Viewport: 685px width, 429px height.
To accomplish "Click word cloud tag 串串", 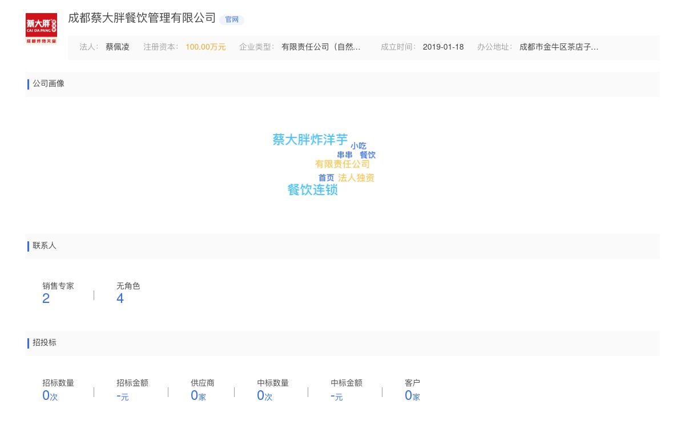I will tap(345, 155).
